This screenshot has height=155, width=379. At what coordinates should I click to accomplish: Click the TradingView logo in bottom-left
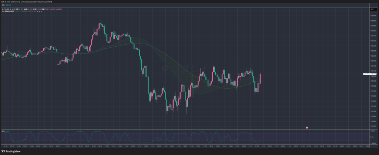coord(11,151)
